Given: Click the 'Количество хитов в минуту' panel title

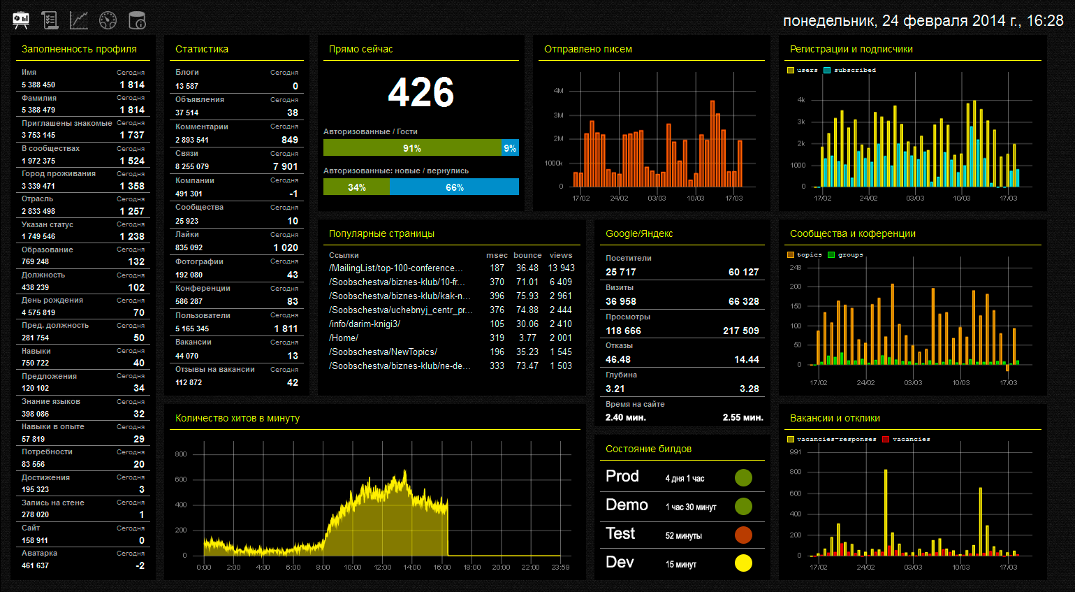Looking at the screenshot, I should (237, 418).
